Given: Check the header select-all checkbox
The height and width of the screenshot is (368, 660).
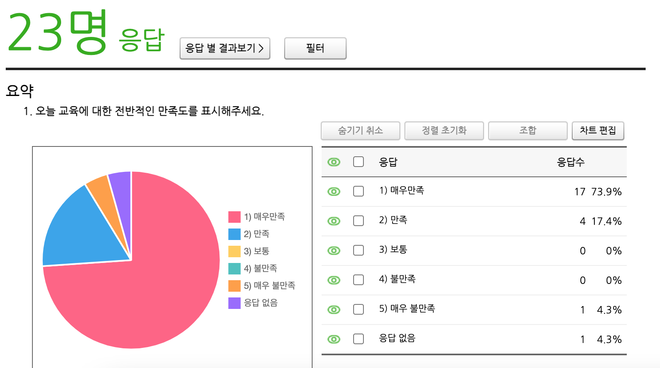Looking at the screenshot, I should tap(359, 162).
